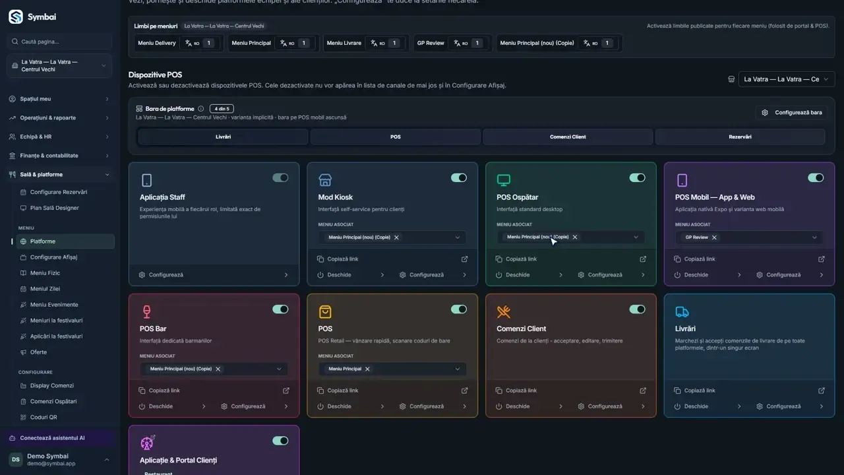Focus the Caută pagina search field
This screenshot has width=844, height=475.
[x=59, y=42]
